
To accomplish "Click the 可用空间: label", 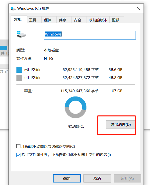I will (32, 78).
